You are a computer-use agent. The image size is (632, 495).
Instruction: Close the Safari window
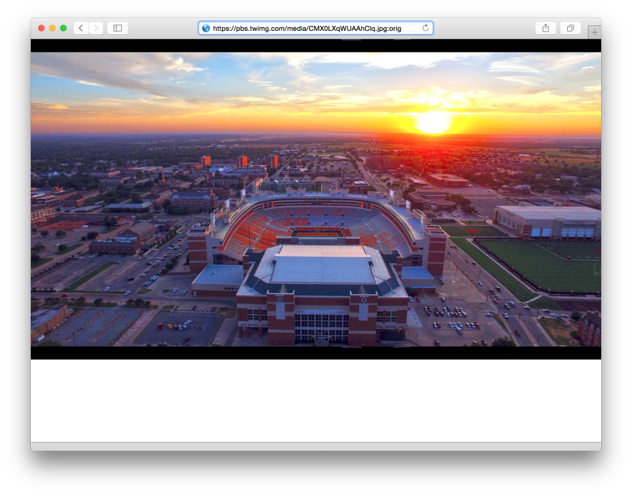41,28
